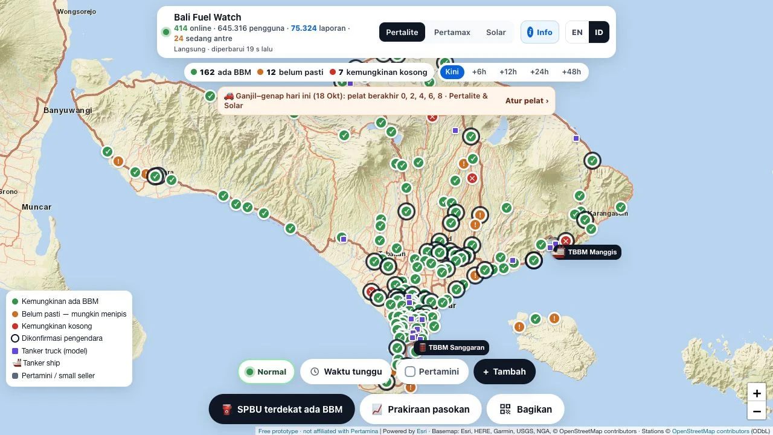
Task: Click the TBBM Manggis terminal label
Action: (x=592, y=252)
